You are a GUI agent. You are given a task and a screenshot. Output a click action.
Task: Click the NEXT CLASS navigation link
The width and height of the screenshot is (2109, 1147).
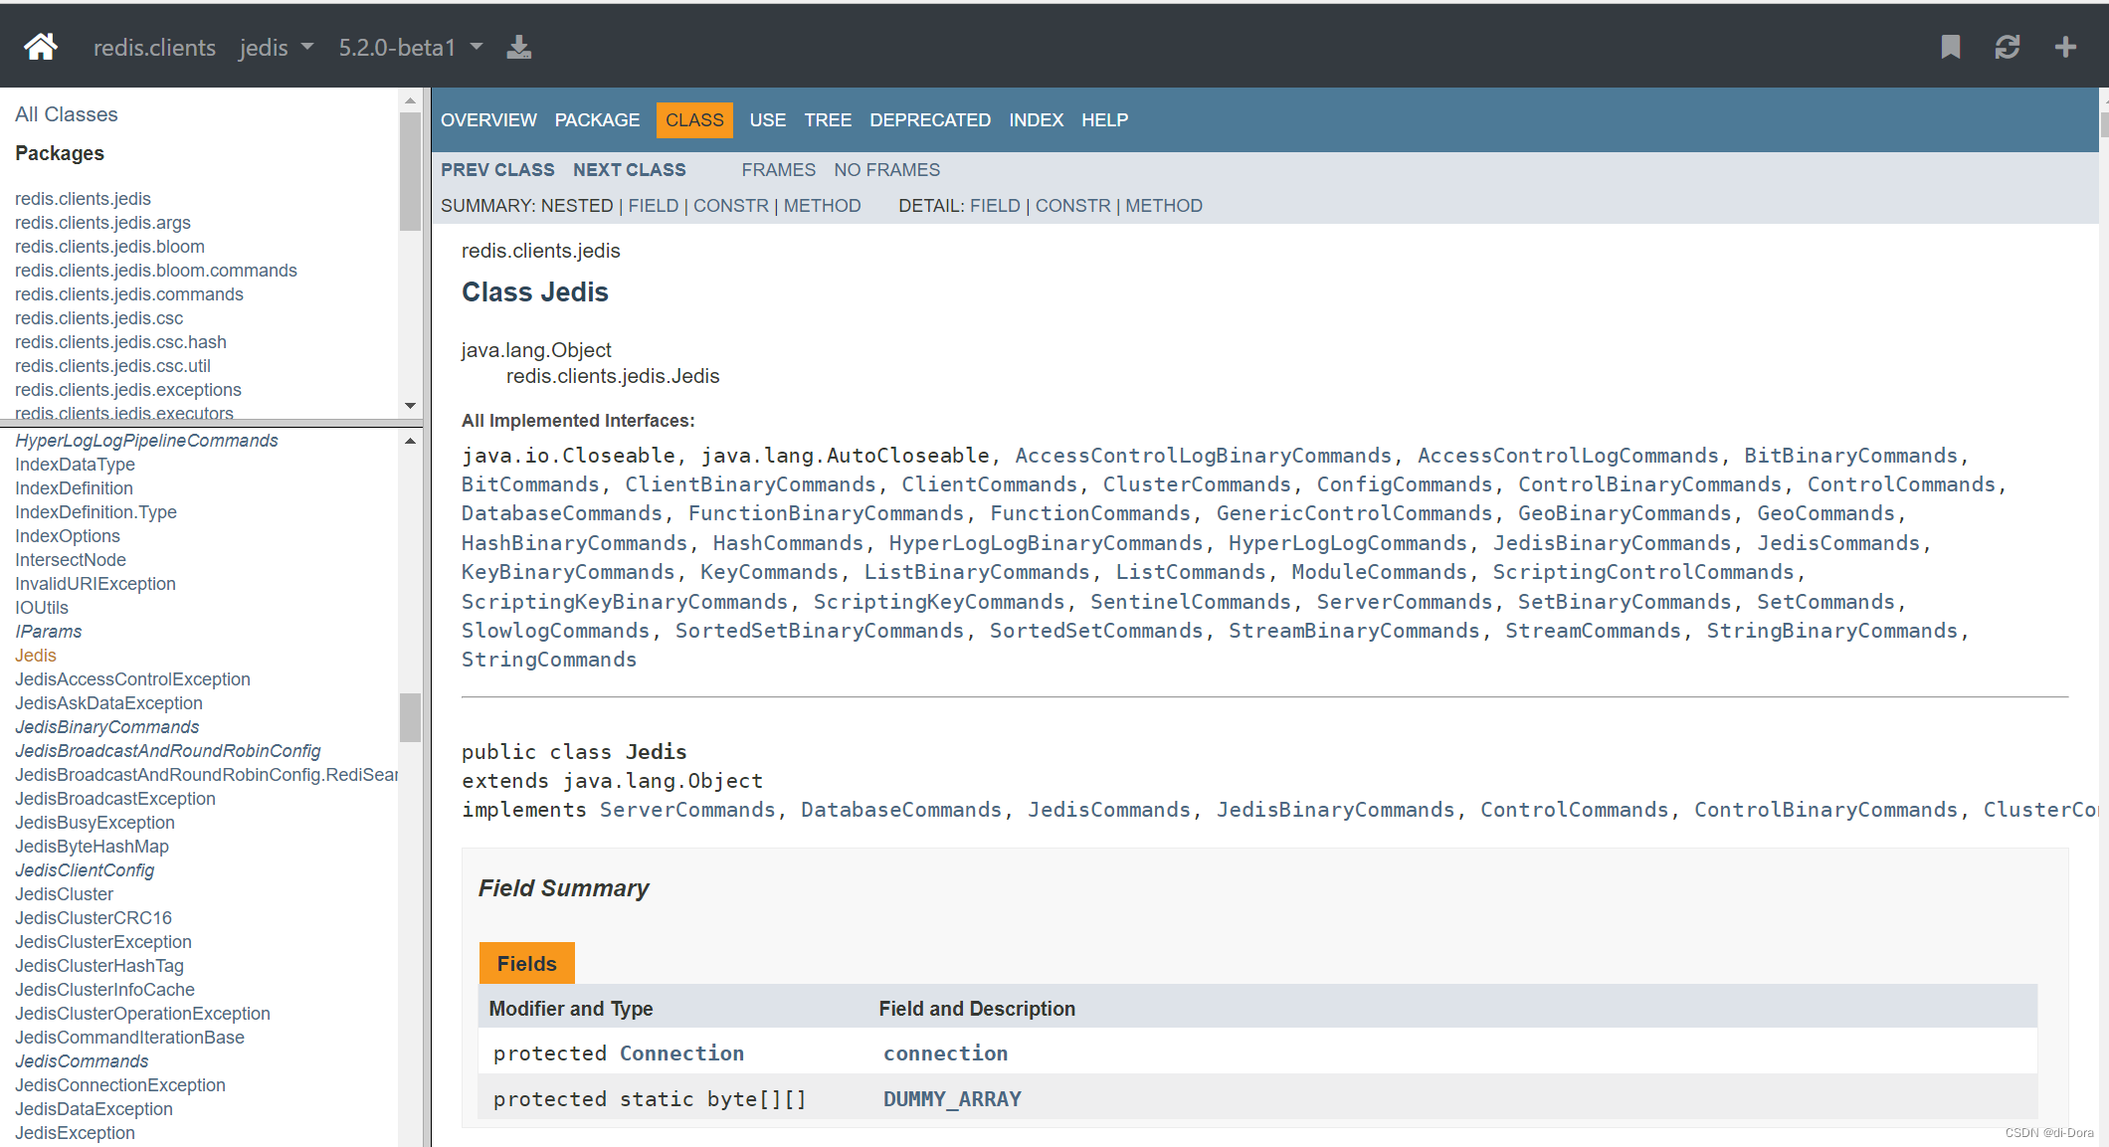629,169
